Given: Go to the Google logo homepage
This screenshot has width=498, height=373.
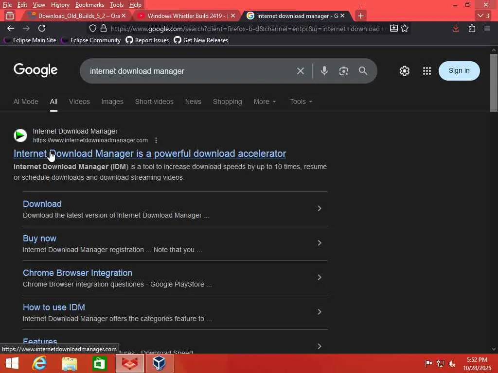Looking at the screenshot, I should [x=36, y=70].
